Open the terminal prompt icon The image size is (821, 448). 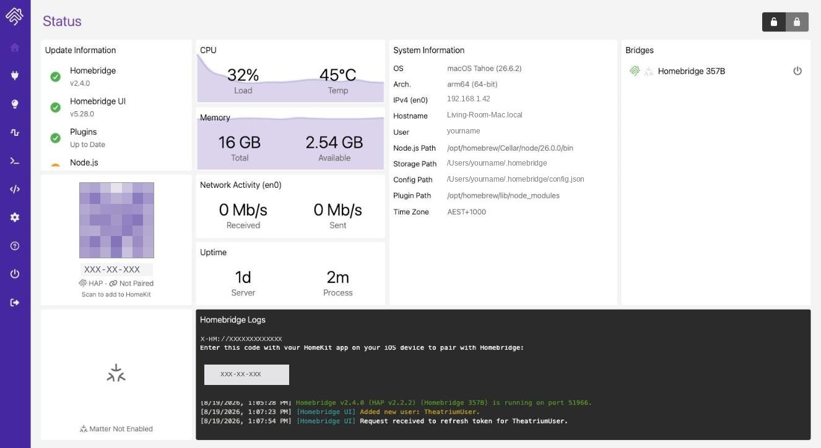point(15,161)
